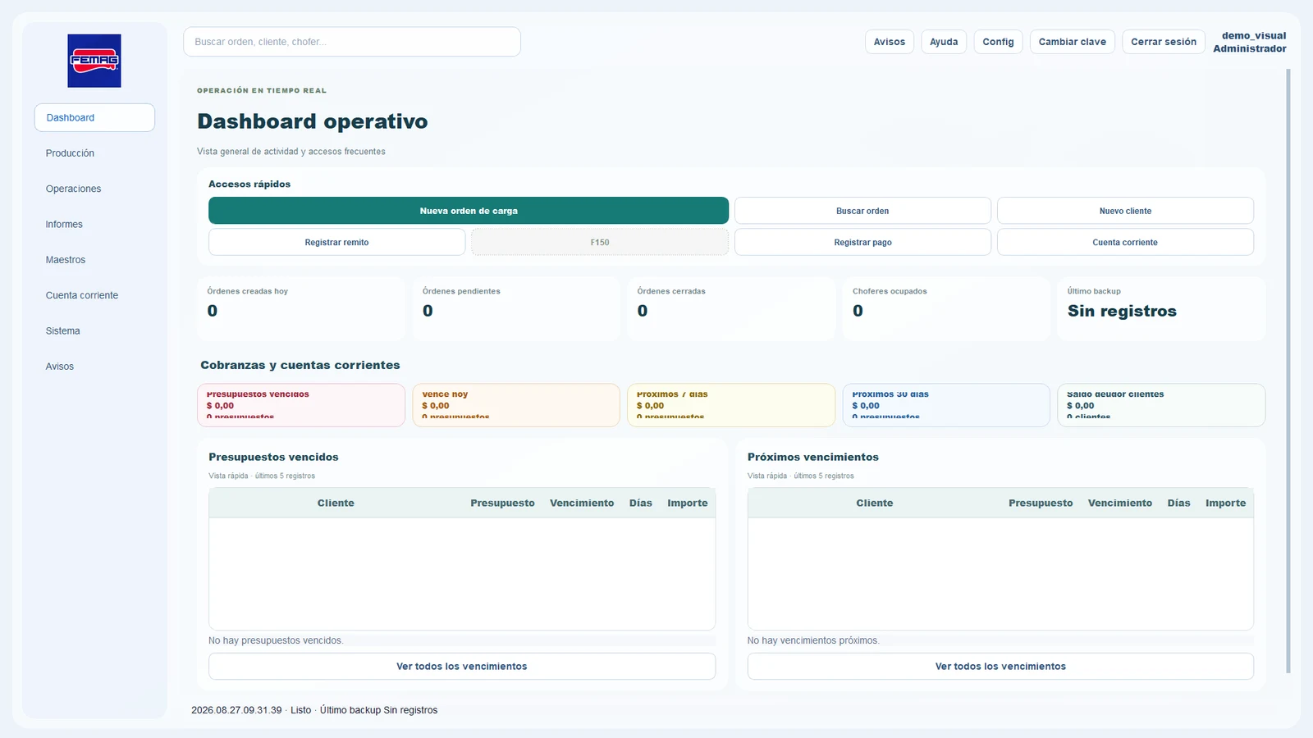Open Cuenta corriente quick access button
This screenshot has height=738, width=1313.
pos(1125,242)
